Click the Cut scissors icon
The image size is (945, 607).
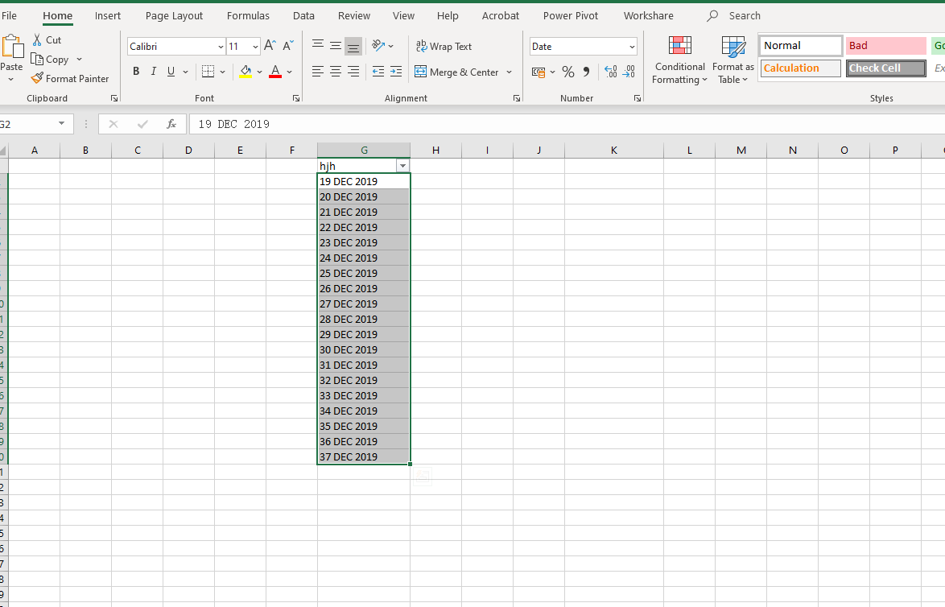coord(37,39)
